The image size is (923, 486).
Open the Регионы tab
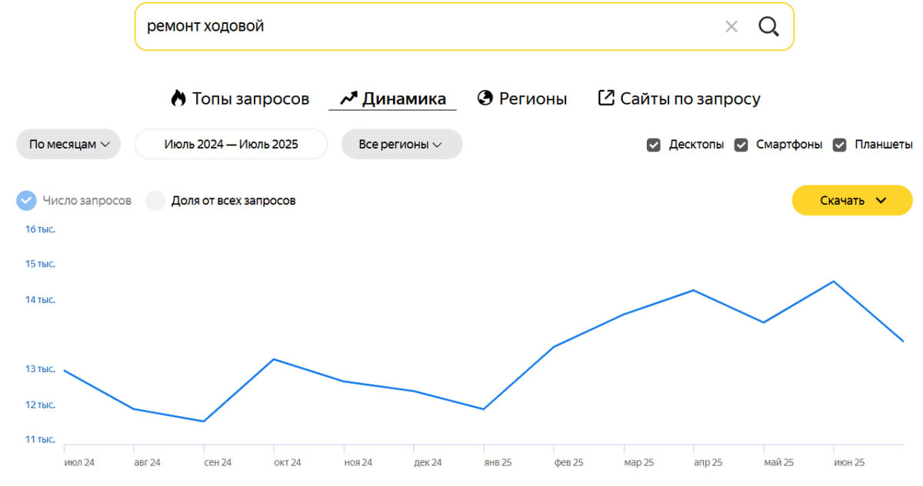click(x=532, y=98)
